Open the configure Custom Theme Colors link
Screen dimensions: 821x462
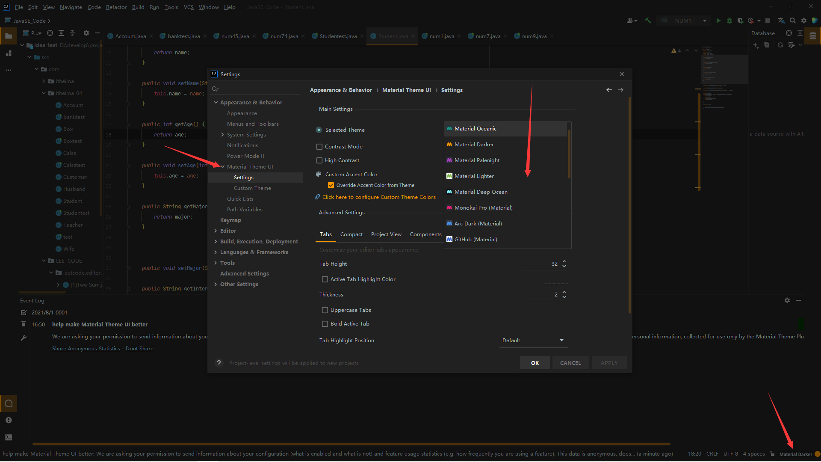click(379, 197)
